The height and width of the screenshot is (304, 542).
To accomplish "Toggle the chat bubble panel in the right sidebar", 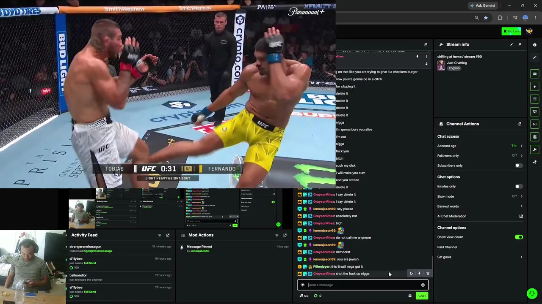I will pyautogui.click(x=535, y=111).
